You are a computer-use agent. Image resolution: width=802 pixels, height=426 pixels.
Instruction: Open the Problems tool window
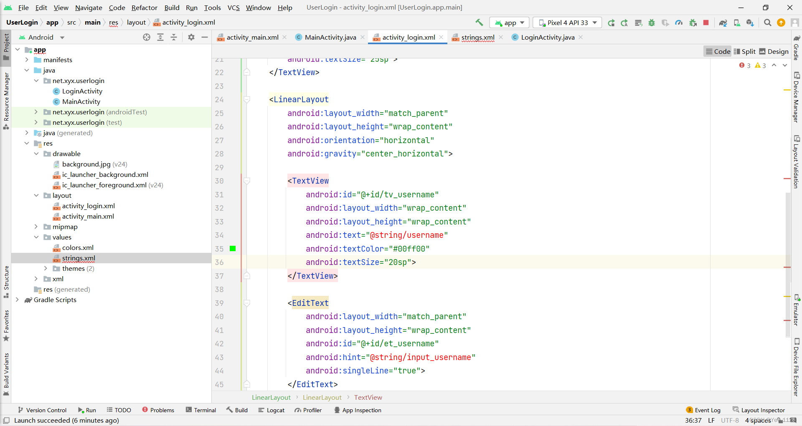(x=158, y=410)
